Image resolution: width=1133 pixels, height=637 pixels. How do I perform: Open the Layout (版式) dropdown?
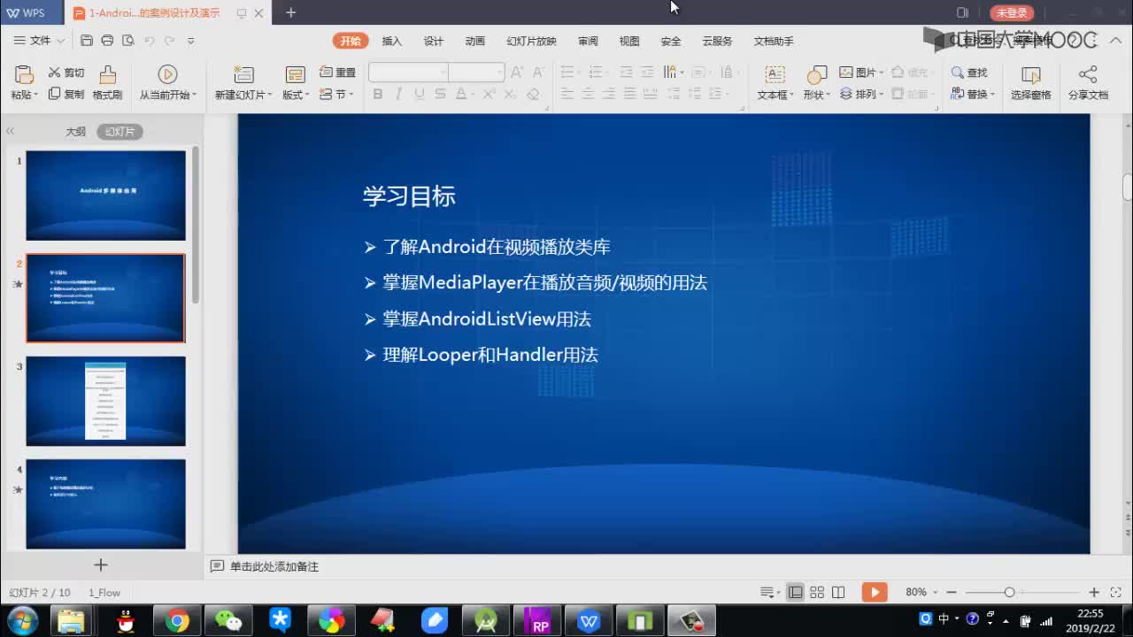click(x=296, y=95)
